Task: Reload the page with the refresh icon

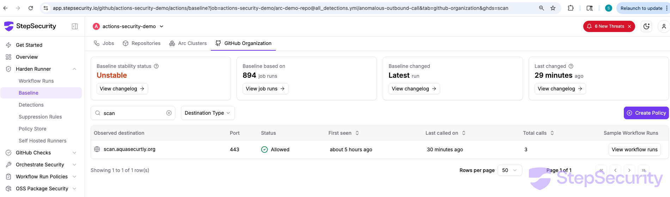Action: coord(31,8)
